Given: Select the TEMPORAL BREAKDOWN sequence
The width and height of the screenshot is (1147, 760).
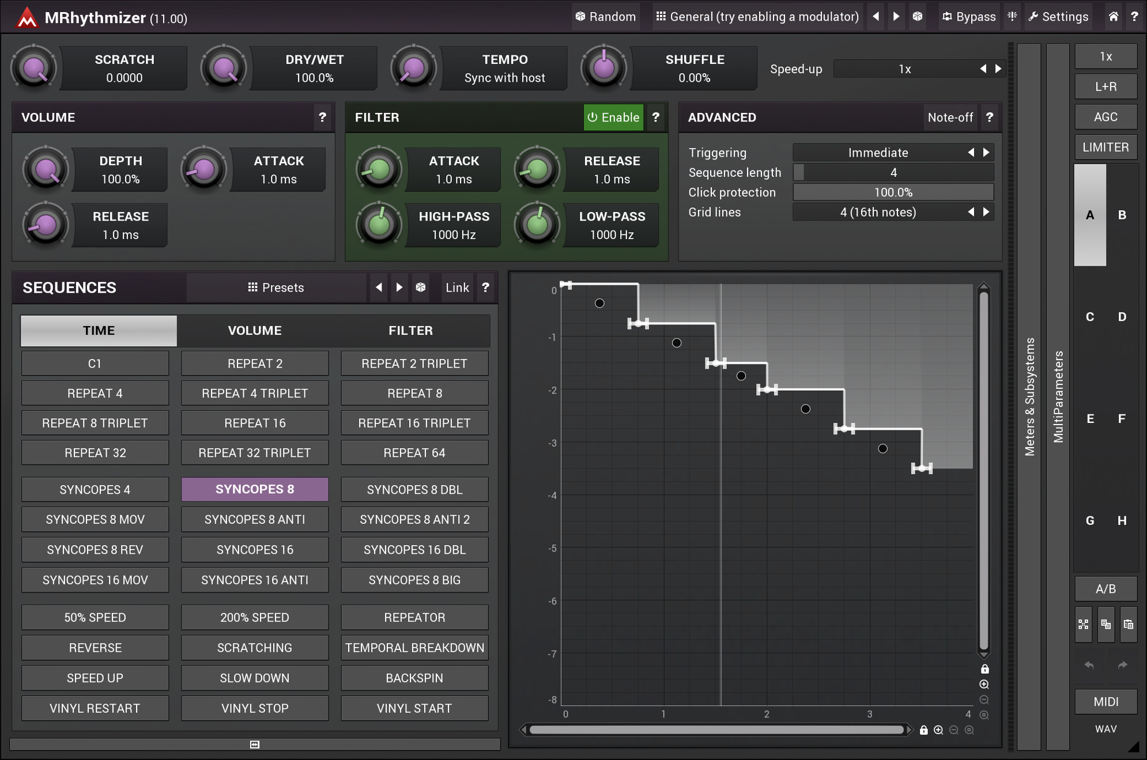Looking at the screenshot, I should point(414,648).
